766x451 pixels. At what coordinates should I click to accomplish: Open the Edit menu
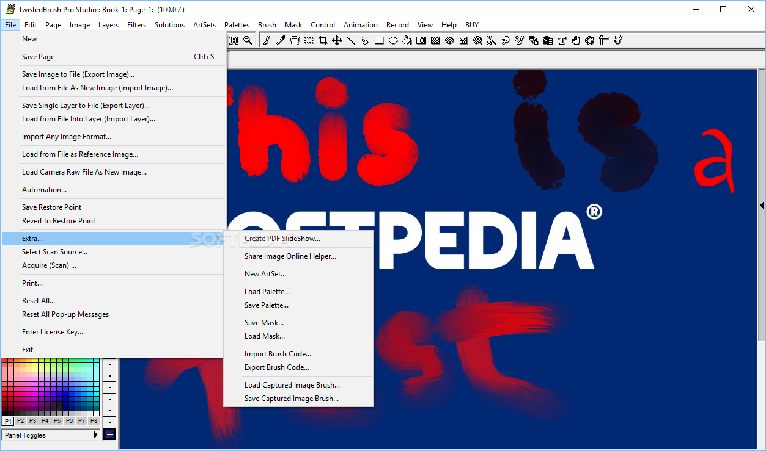pos(31,25)
